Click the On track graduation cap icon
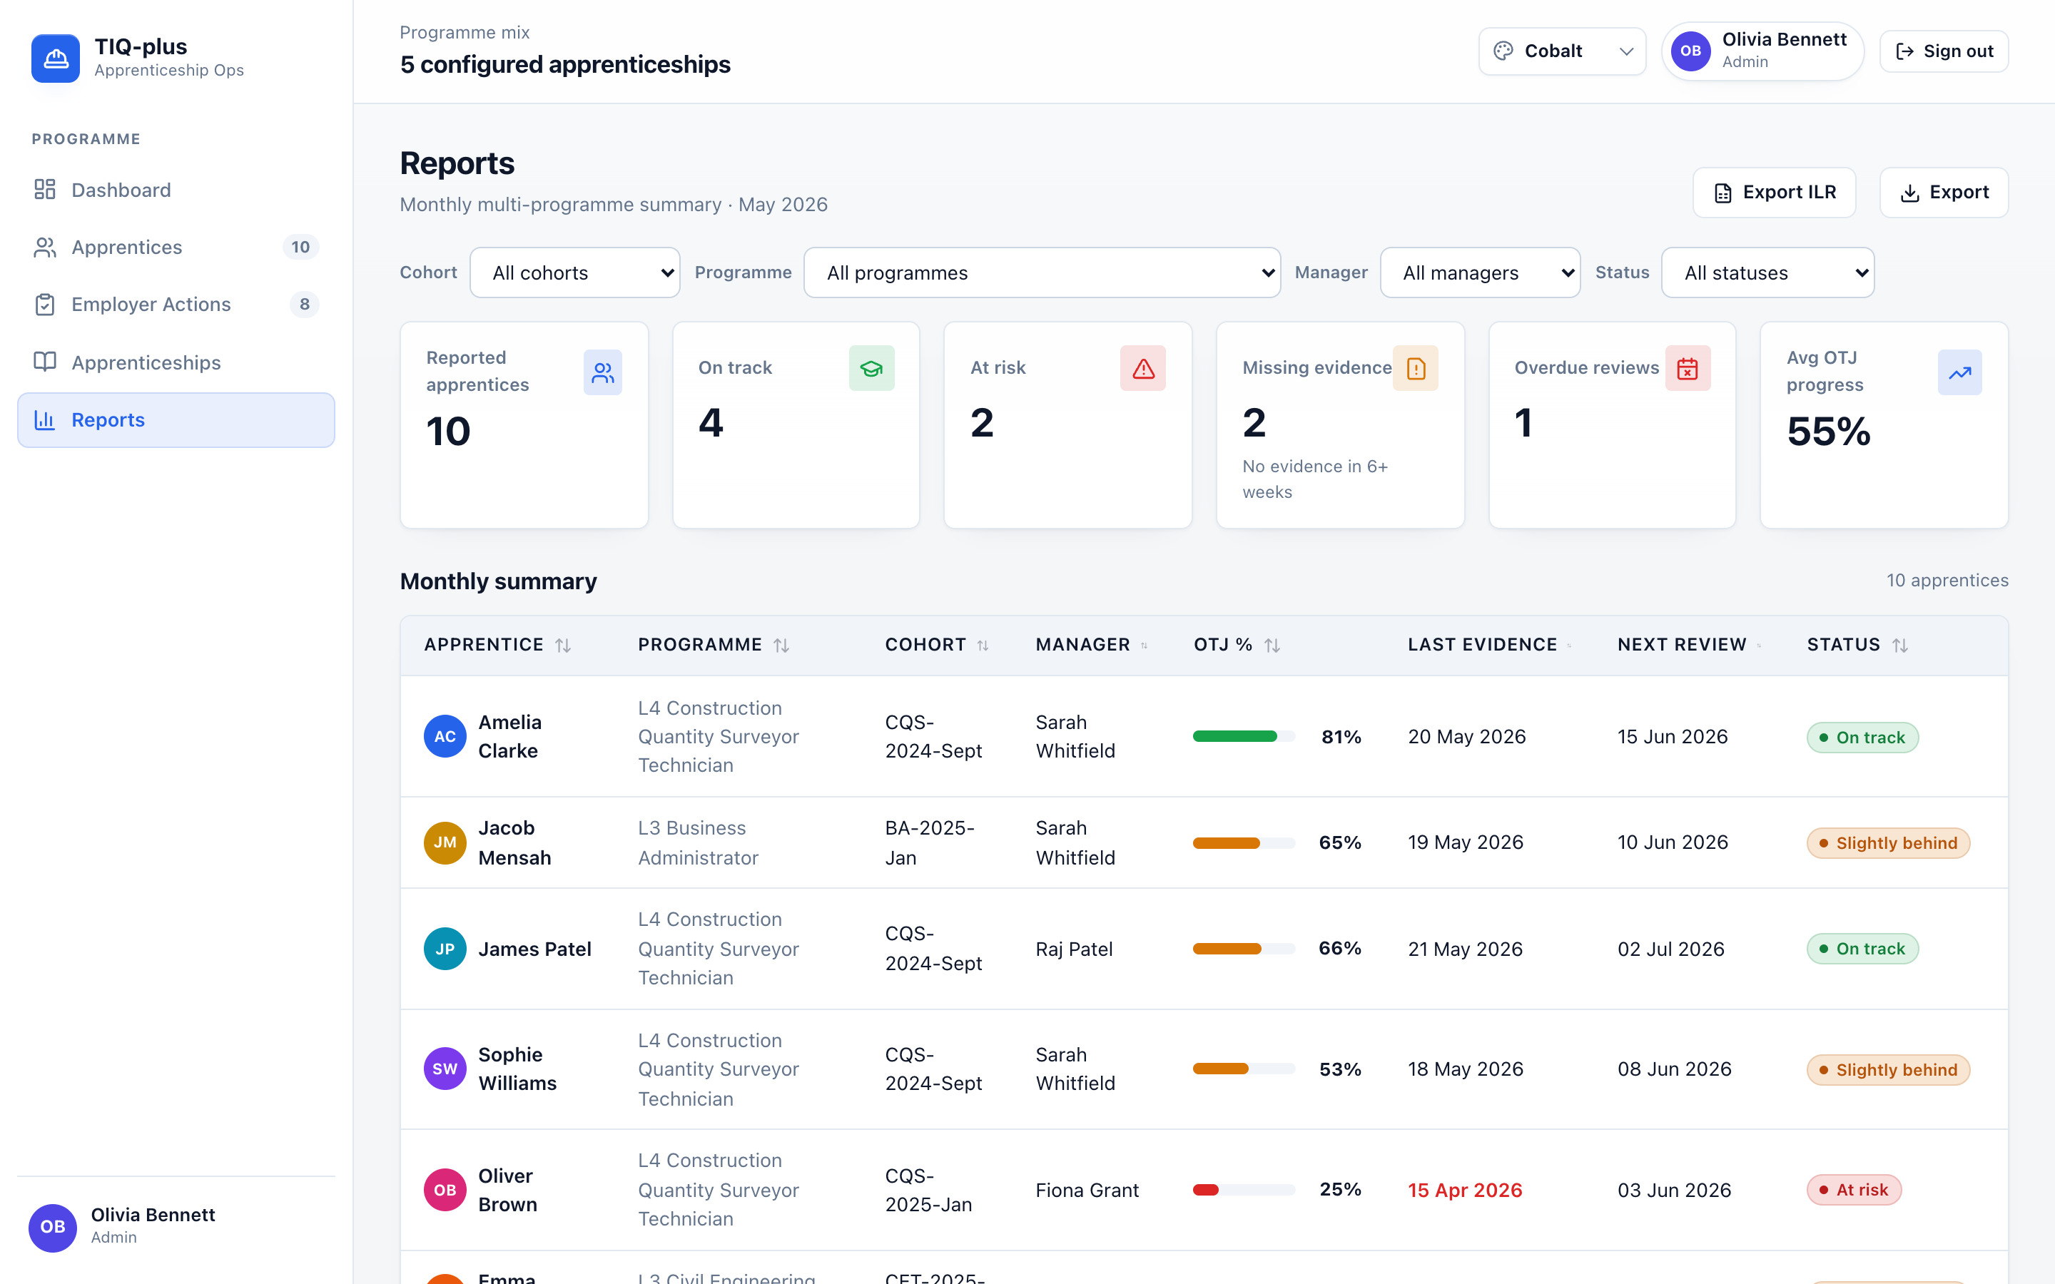This screenshot has width=2055, height=1284. pos(871,367)
